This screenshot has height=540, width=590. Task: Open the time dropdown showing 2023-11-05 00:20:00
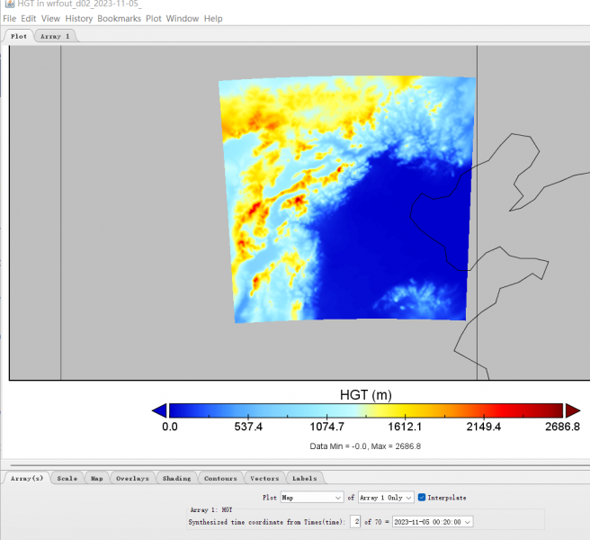[433, 521]
